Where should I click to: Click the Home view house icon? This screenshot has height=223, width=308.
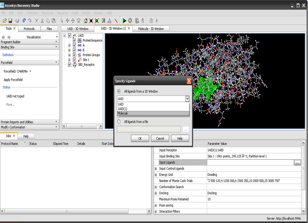[85, 21]
